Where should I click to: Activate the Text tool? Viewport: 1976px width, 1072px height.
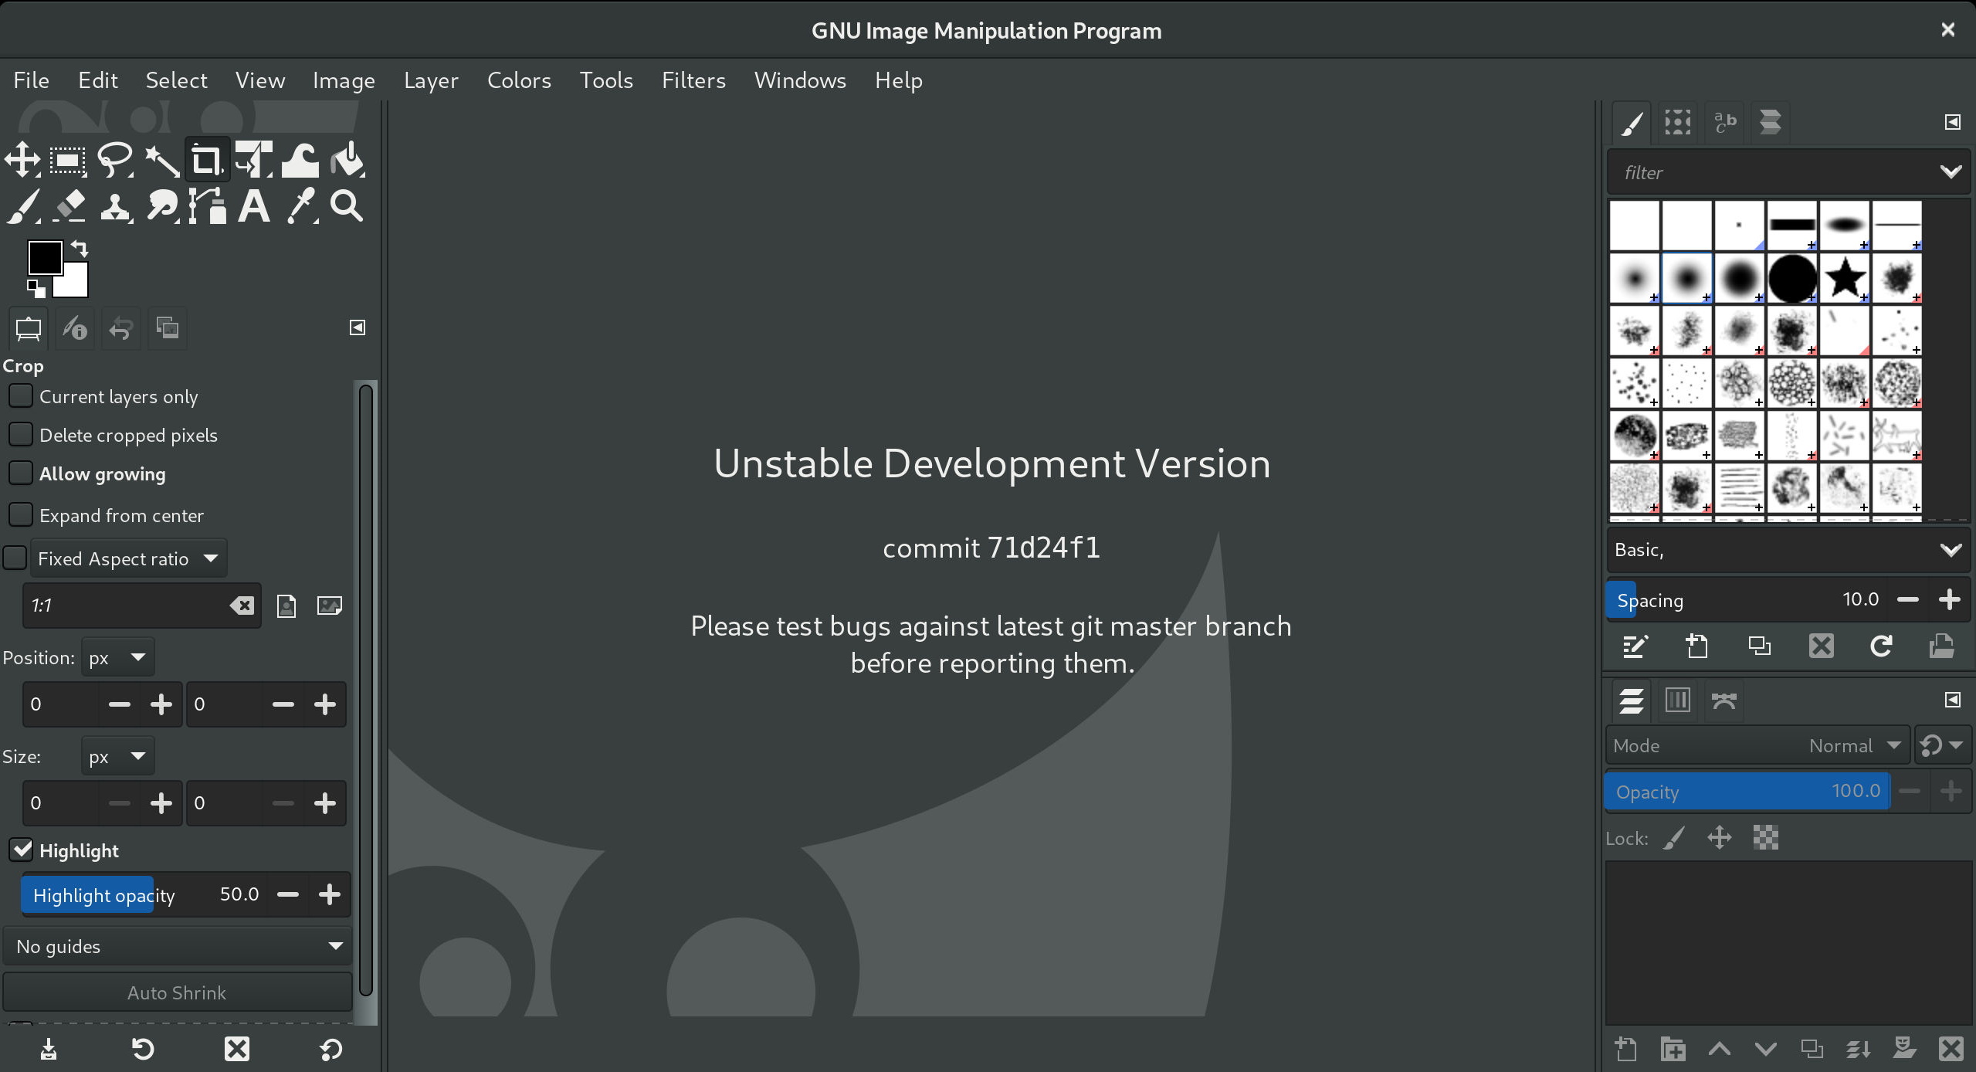pos(253,205)
